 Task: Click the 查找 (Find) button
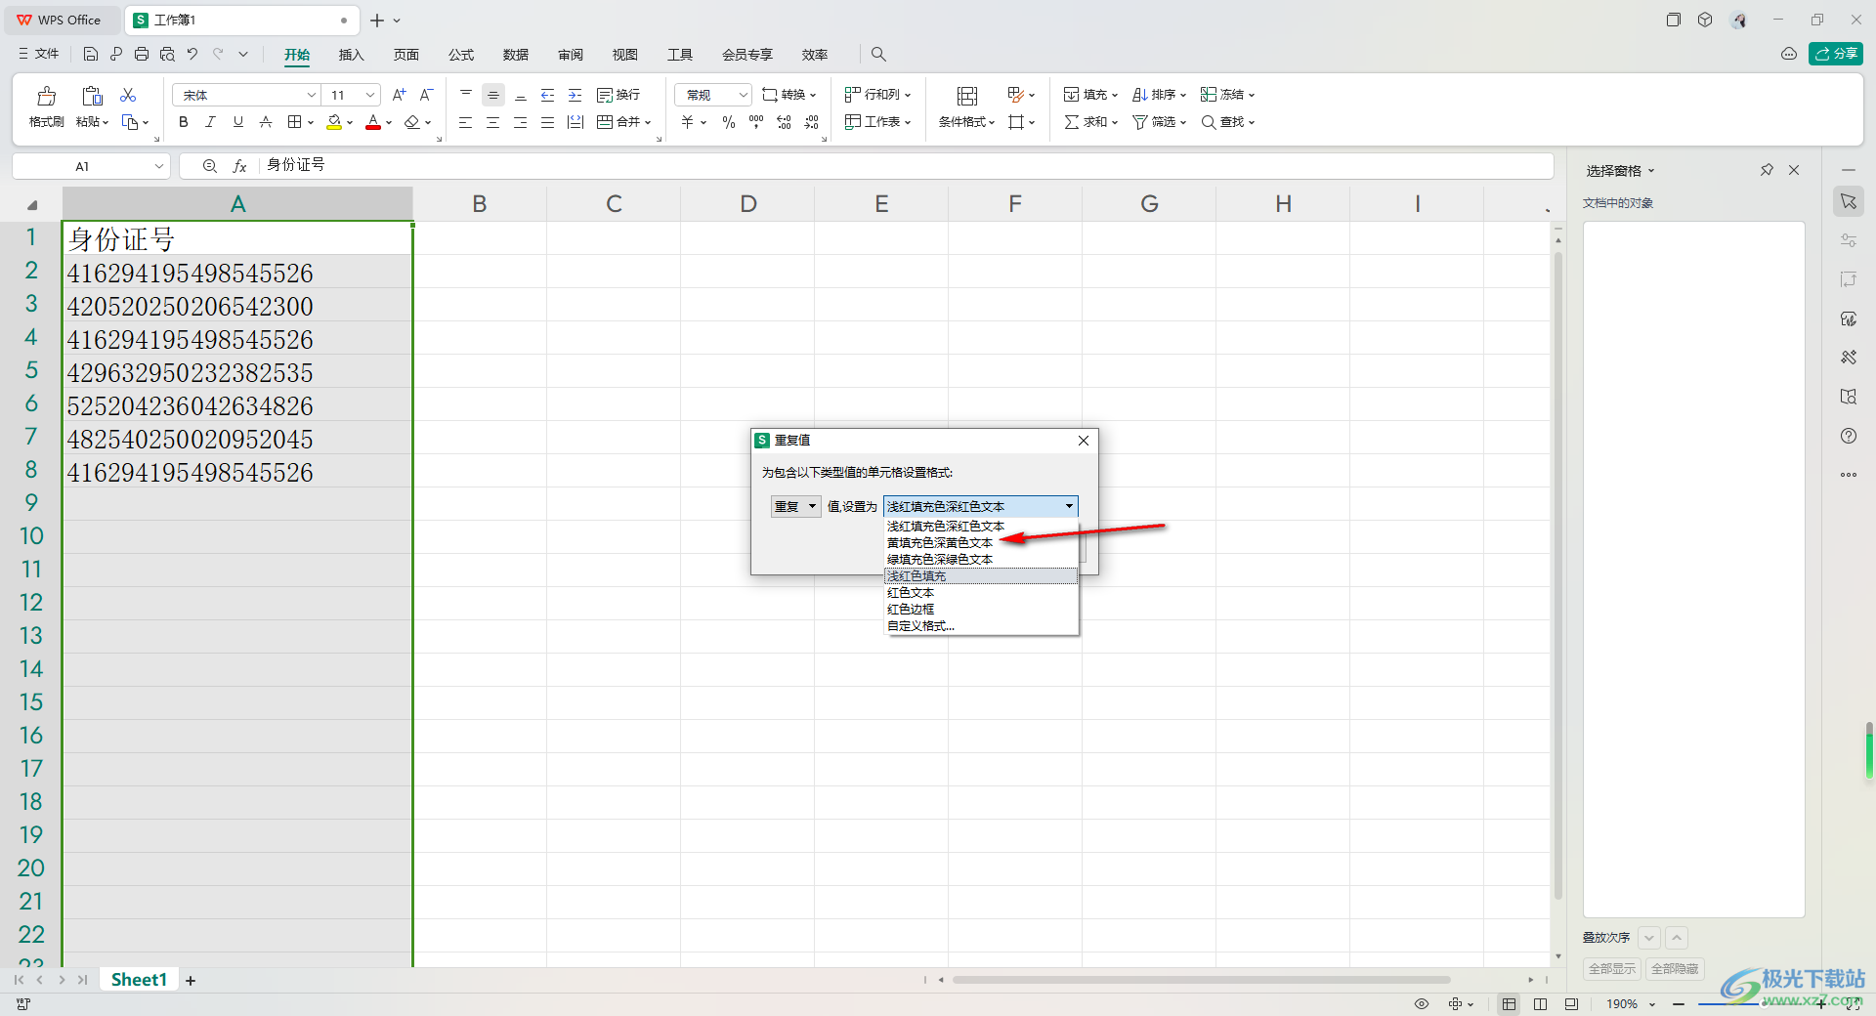[x=1227, y=122]
